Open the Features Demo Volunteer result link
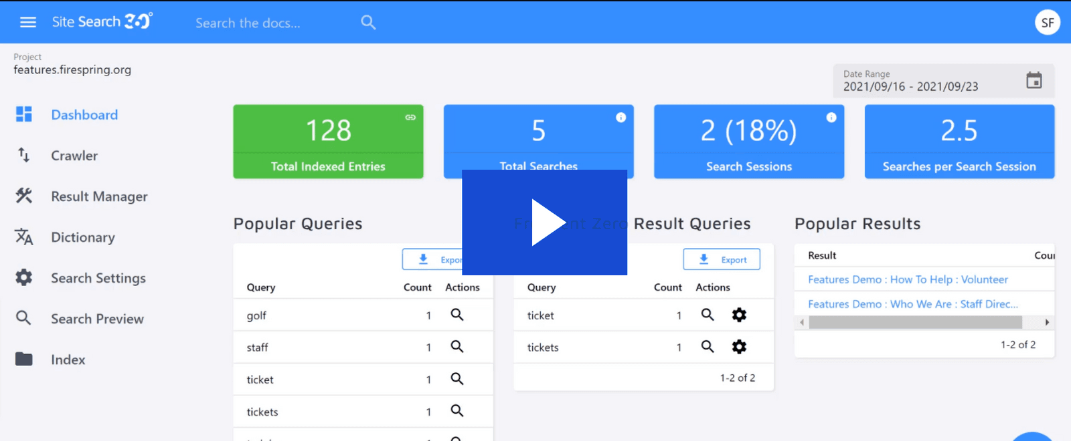The height and width of the screenshot is (441, 1071). (908, 279)
